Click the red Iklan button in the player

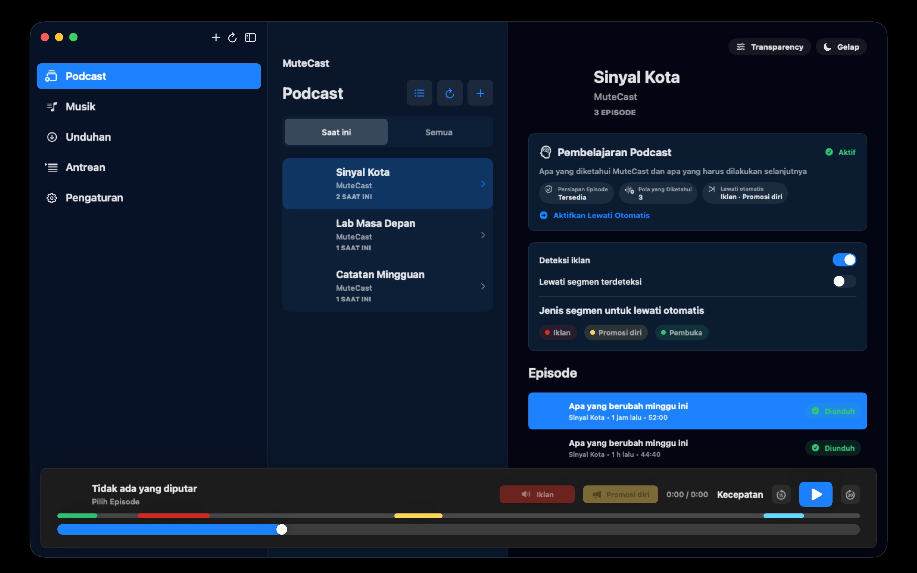tap(537, 494)
